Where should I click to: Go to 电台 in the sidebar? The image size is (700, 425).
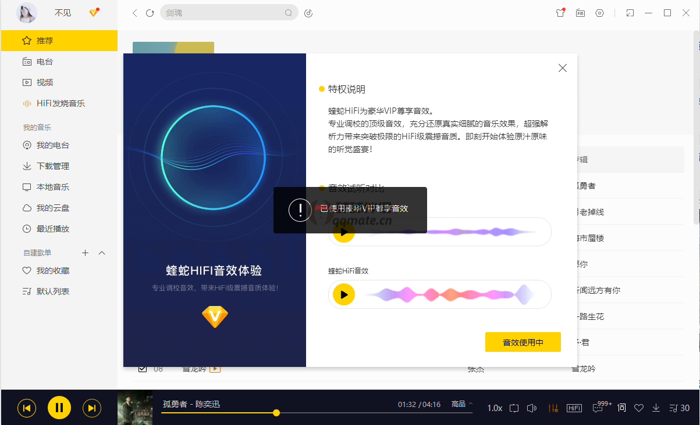[x=45, y=62]
